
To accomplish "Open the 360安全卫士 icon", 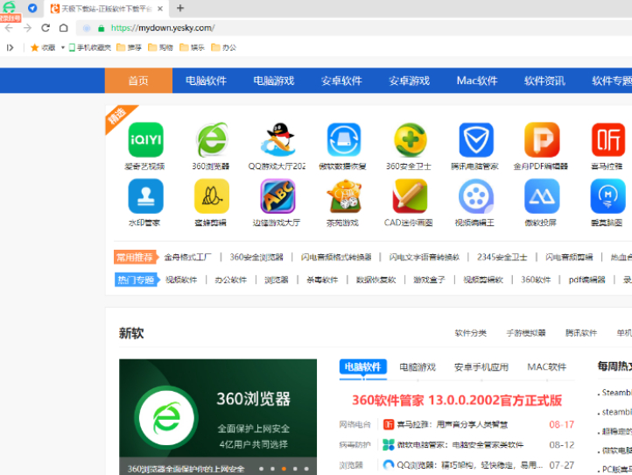I will (410, 139).
